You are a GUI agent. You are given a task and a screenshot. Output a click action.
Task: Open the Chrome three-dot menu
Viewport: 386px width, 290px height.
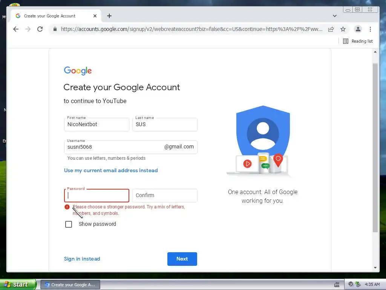[370, 29]
